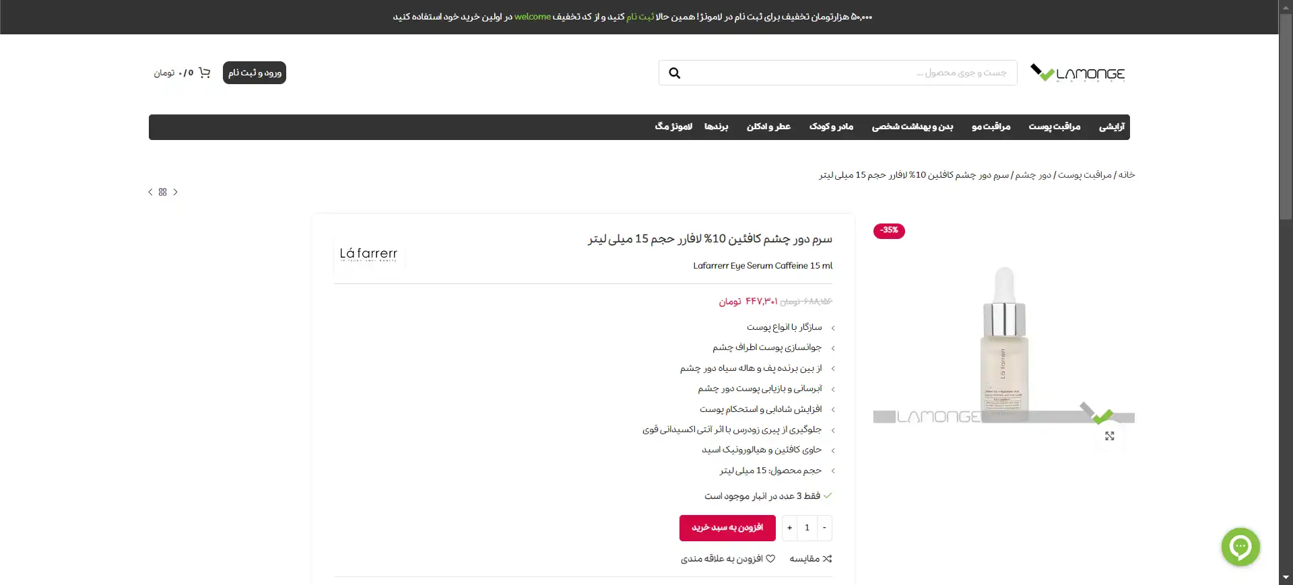Click the Lamonge logo
The height and width of the screenshot is (585, 1293).
(x=1077, y=73)
